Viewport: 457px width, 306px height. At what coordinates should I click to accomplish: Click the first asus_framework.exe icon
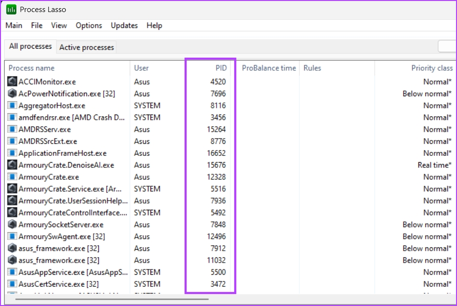coord(13,248)
